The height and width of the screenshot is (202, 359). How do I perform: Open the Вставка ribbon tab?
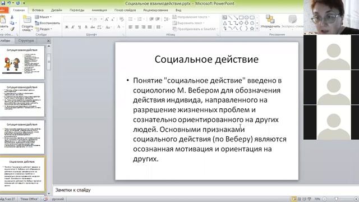pyautogui.click(x=38, y=10)
